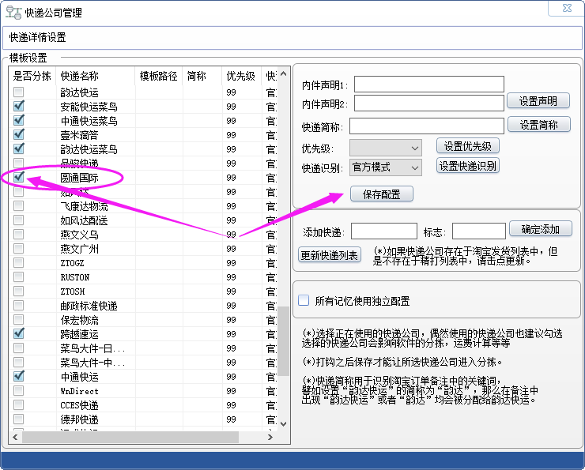Close the 快递公司管理 window
The image size is (585, 470).
click(567, 9)
